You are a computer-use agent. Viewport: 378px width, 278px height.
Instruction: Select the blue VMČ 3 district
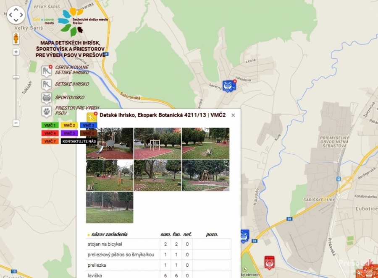click(x=88, y=125)
